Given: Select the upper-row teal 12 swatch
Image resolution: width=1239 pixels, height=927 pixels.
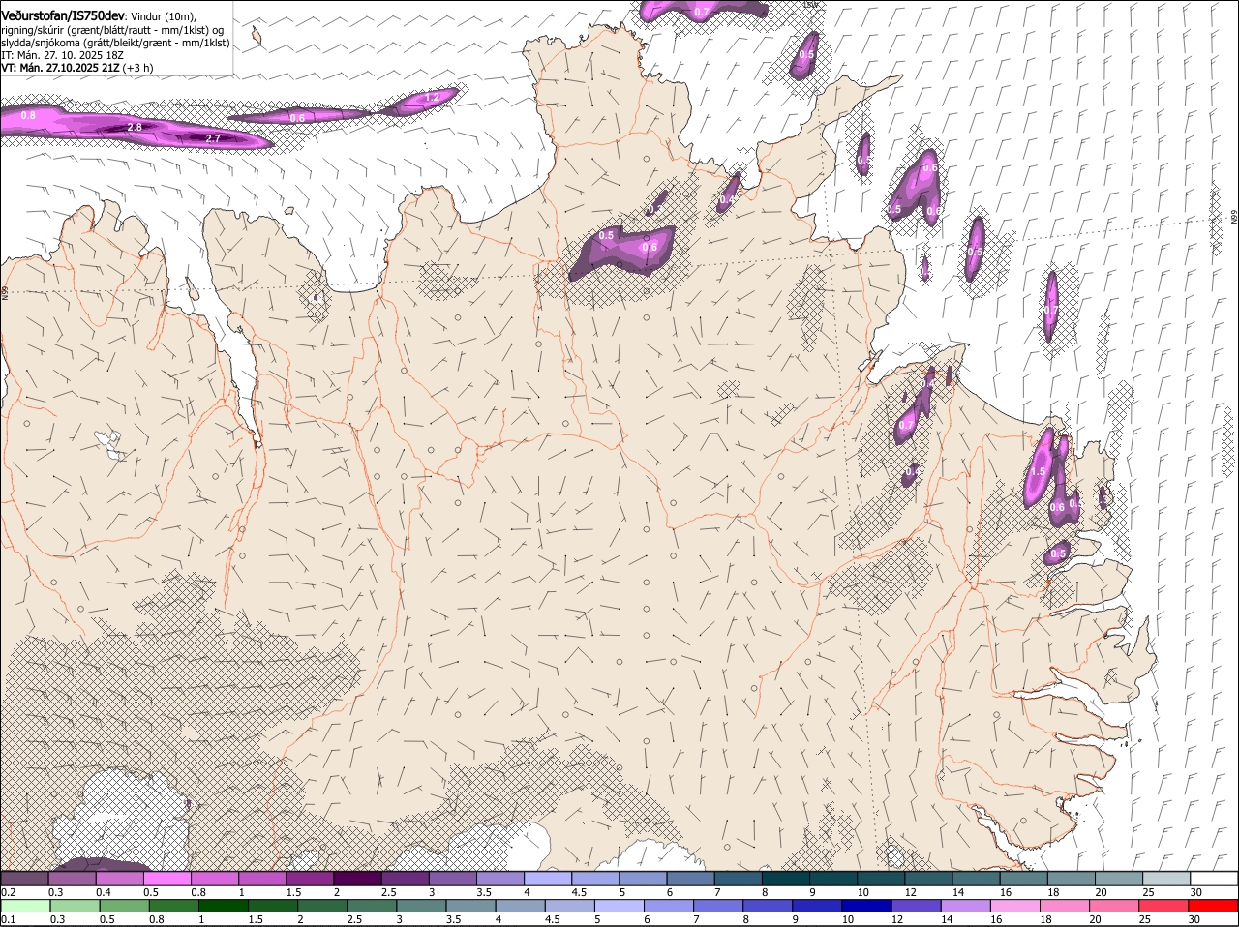Looking at the screenshot, I should pos(928,879).
